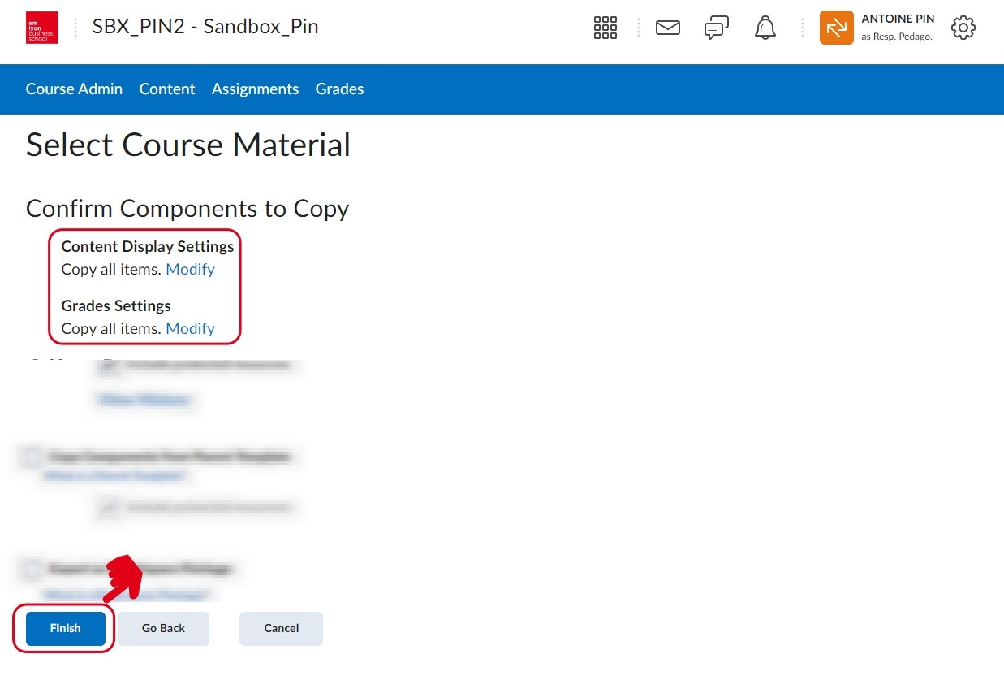Click Modify under Content Display Settings
The width and height of the screenshot is (1004, 680).
[x=190, y=270]
